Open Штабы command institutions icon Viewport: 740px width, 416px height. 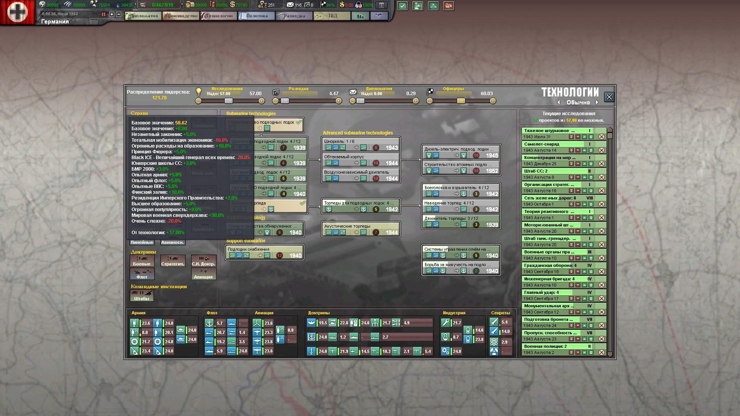142,295
